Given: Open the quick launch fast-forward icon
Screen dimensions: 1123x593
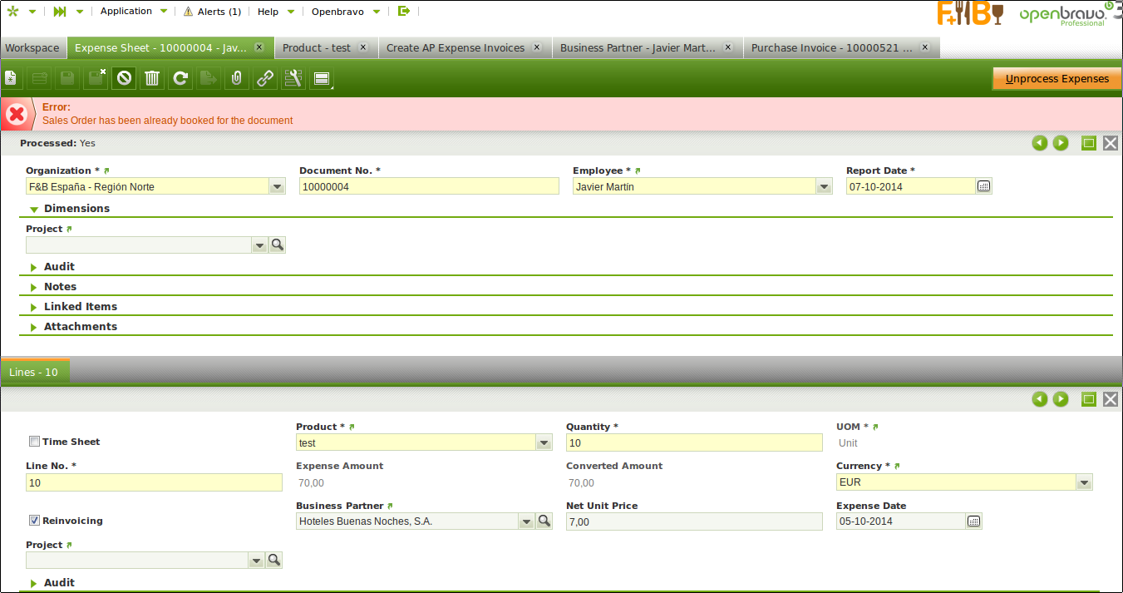Looking at the screenshot, I should pyautogui.click(x=59, y=12).
